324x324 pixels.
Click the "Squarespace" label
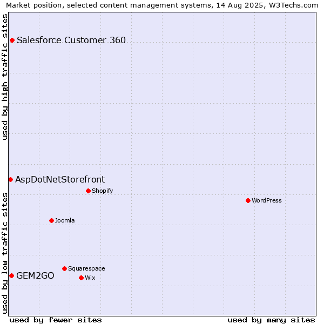pos(86,268)
